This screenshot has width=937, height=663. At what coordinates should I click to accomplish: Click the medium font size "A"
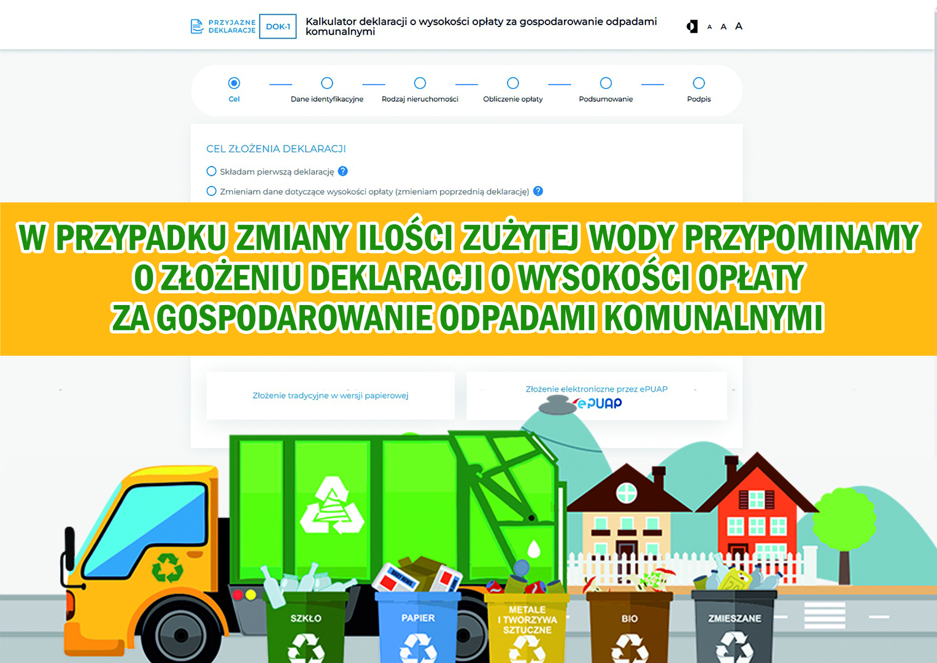(724, 26)
